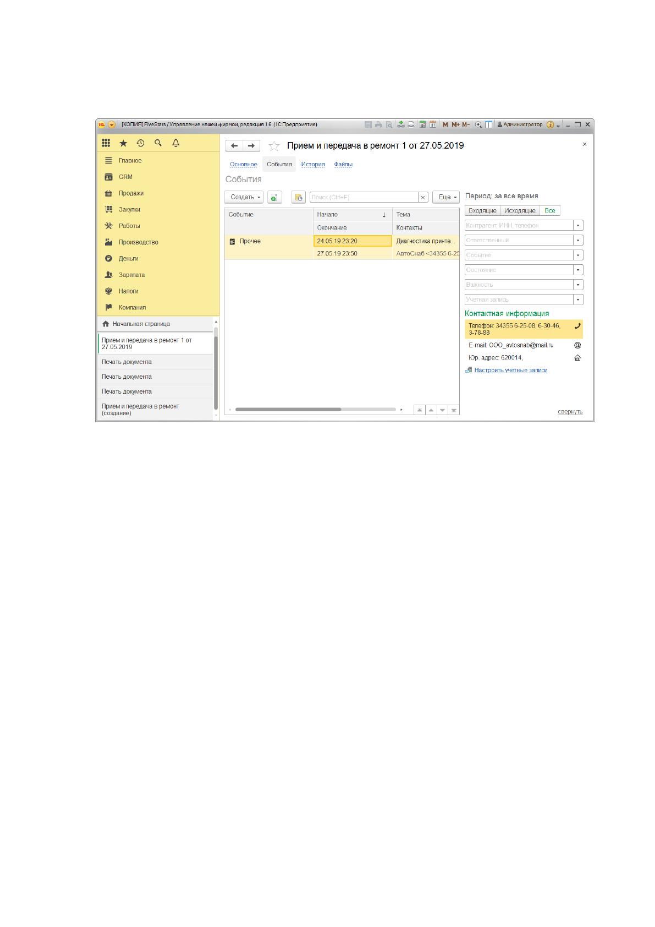Click the phone call icon beside Телефон
655x927 pixels.
coord(577,326)
